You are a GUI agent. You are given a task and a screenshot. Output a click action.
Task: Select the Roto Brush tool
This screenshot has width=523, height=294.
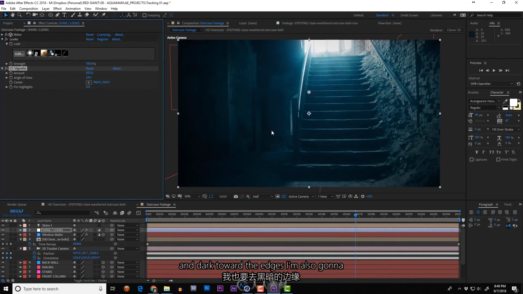95,15
